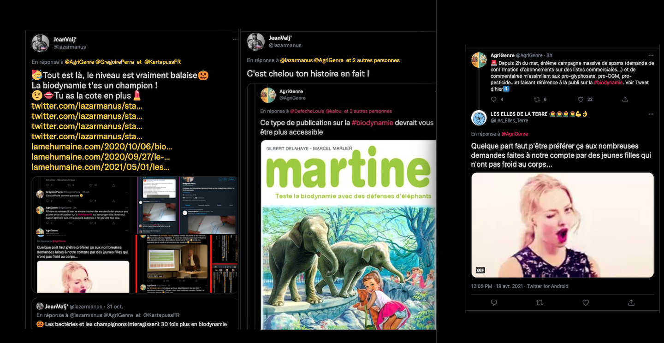Image resolution: width=664 pixels, height=343 pixels.
Task: Retweet the AgriGenre tweet showing 6 retweets
Action: 537,100
